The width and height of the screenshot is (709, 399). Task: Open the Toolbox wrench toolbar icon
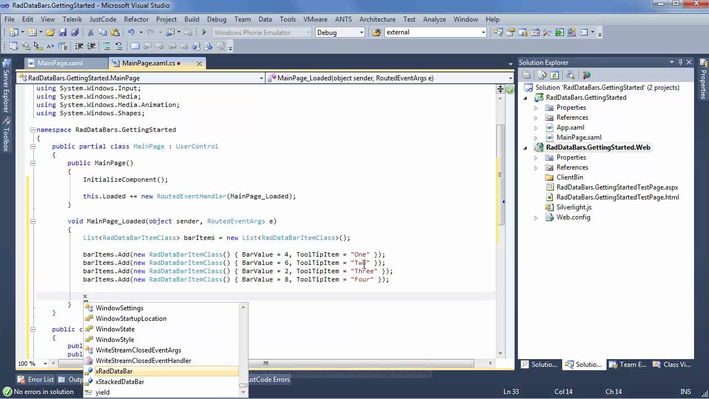[547, 32]
